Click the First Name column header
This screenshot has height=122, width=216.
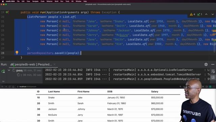[x=83, y=91]
